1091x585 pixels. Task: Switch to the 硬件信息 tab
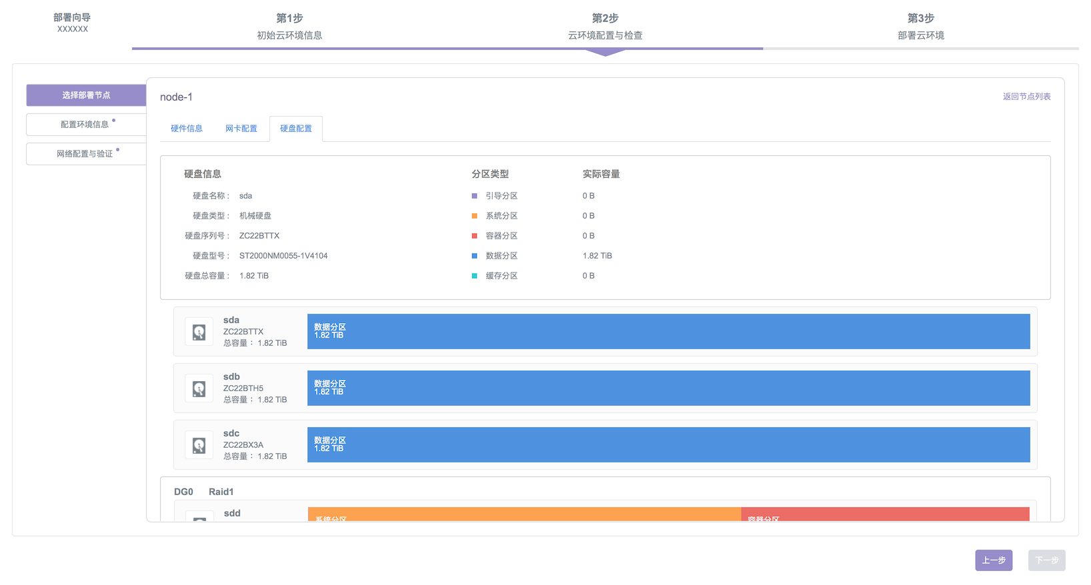pos(187,129)
